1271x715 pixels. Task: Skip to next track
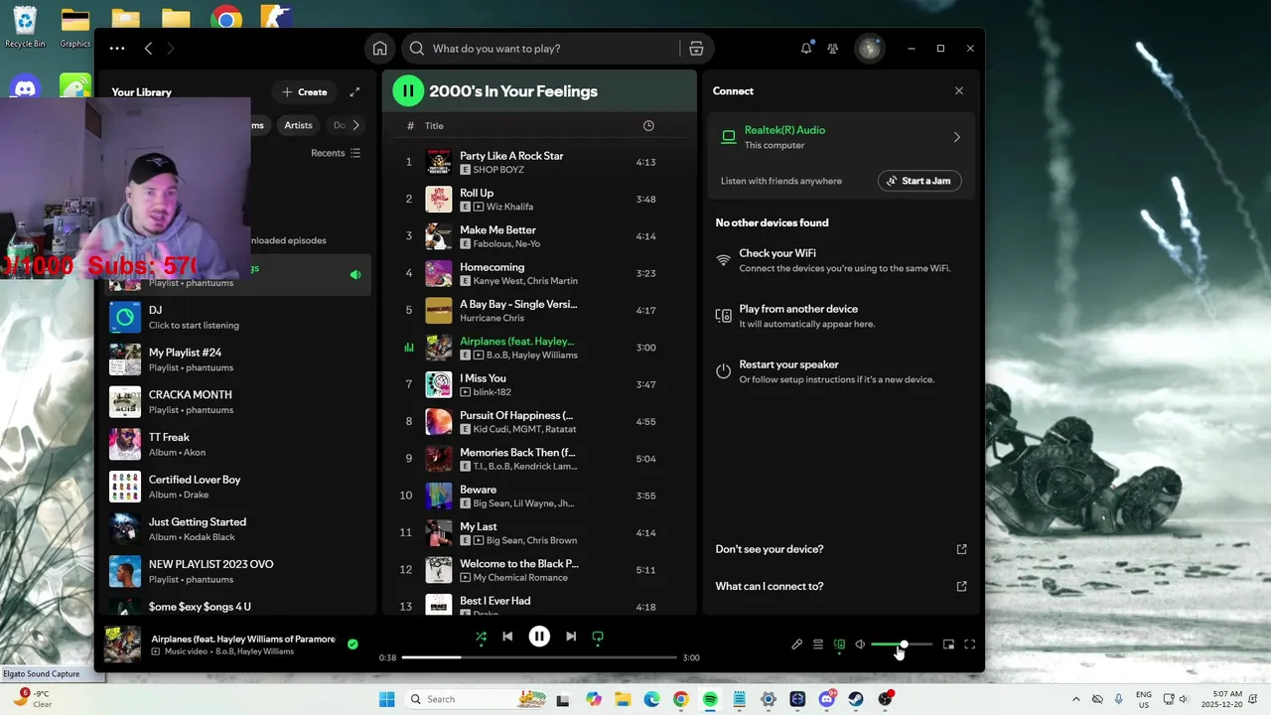[x=571, y=637]
